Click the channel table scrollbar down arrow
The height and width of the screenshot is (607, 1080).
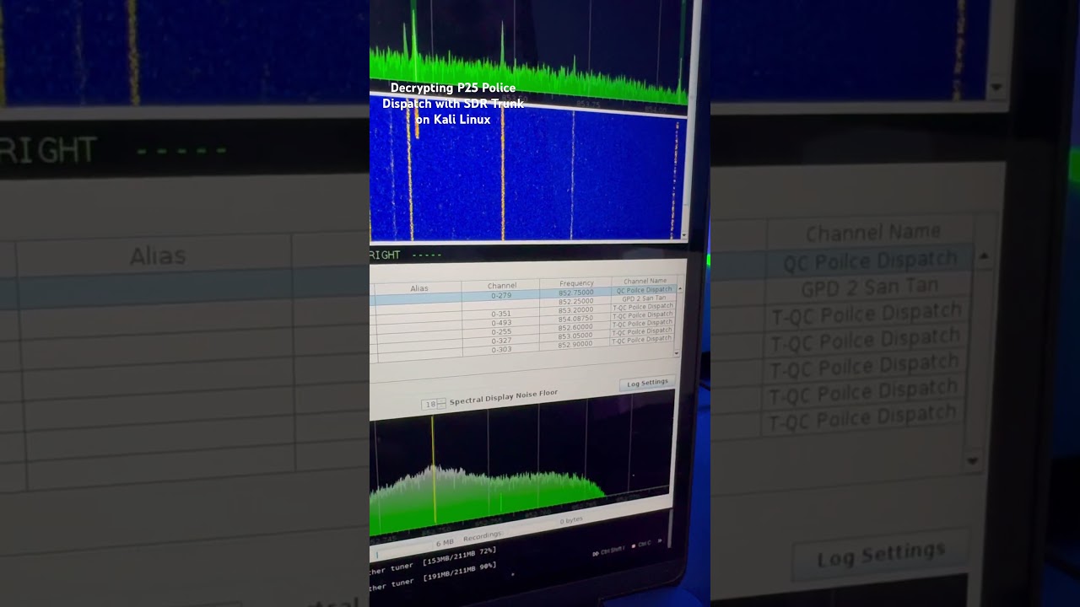(x=677, y=353)
